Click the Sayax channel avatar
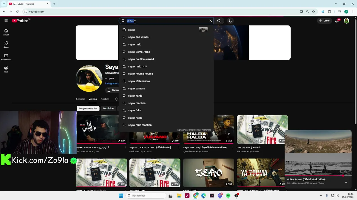This screenshot has height=200, width=357. pyautogui.click(x=89, y=78)
